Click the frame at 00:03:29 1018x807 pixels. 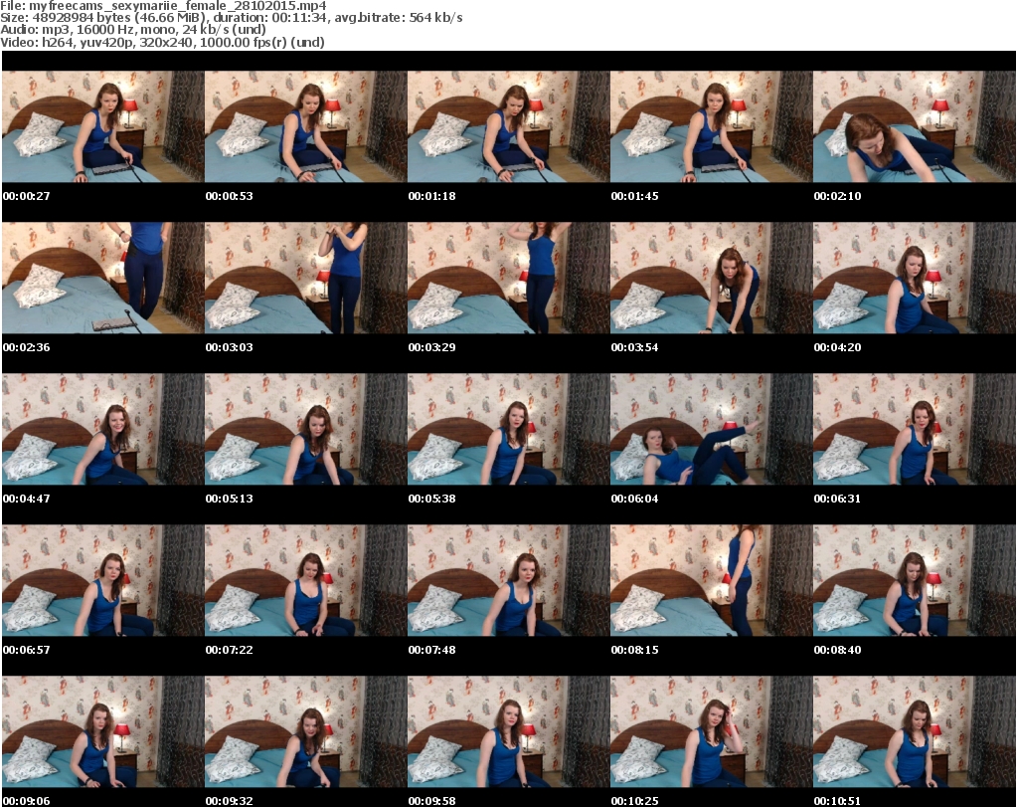click(x=508, y=278)
